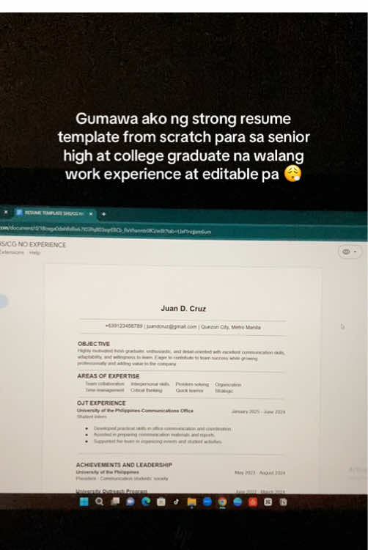
Task: Switch to Google Chrome in taskbar
Action: tap(222, 502)
